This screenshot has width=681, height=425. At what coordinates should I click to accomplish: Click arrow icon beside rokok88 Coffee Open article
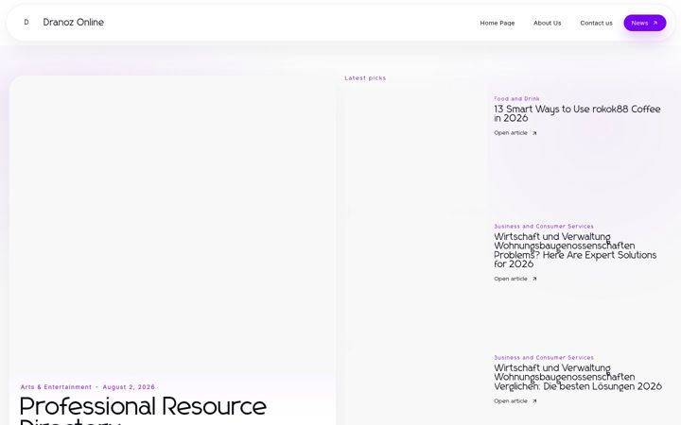(x=534, y=133)
